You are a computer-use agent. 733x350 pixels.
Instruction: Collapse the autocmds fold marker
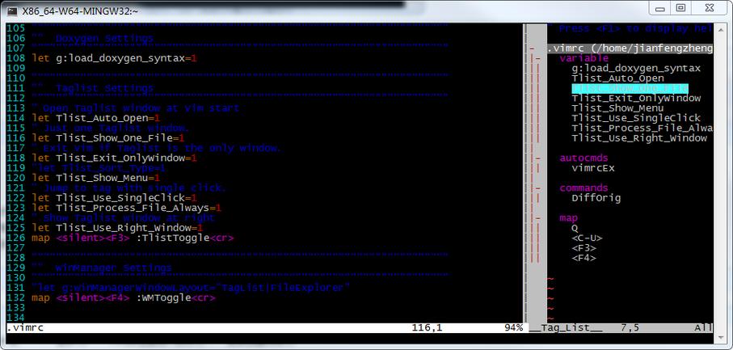coord(537,158)
